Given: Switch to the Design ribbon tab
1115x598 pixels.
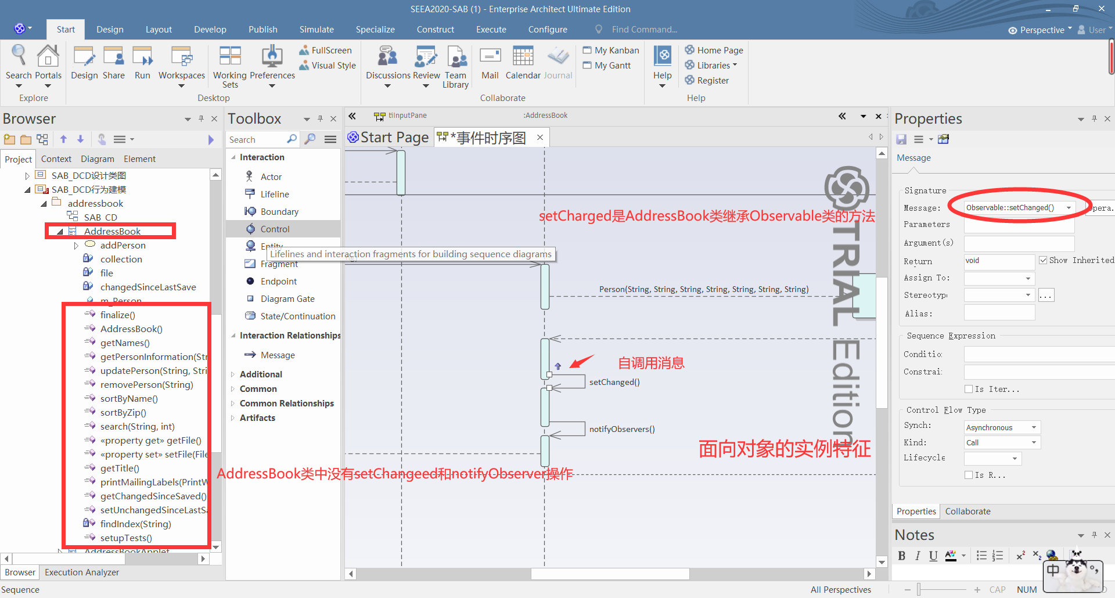Looking at the screenshot, I should 110,30.
